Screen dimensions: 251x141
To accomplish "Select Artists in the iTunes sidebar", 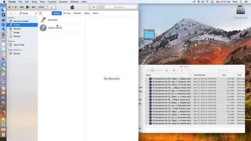I will coord(22,25).
